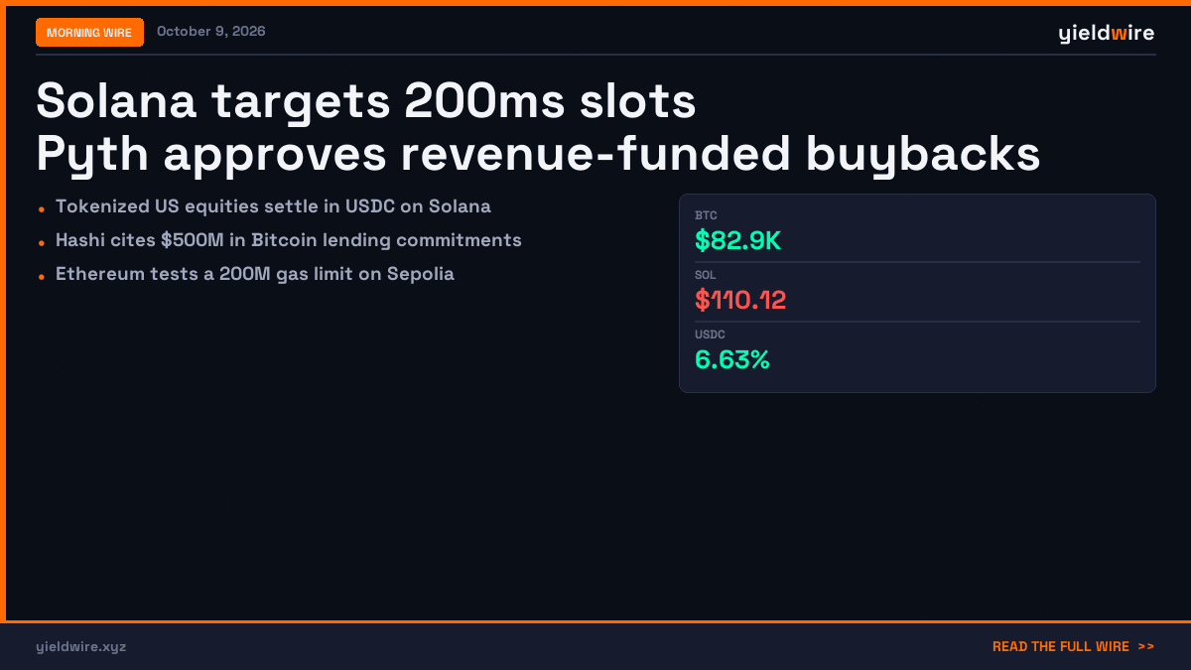Click the 6.63% USDC rate
This screenshot has height=670, width=1191.
click(x=732, y=359)
